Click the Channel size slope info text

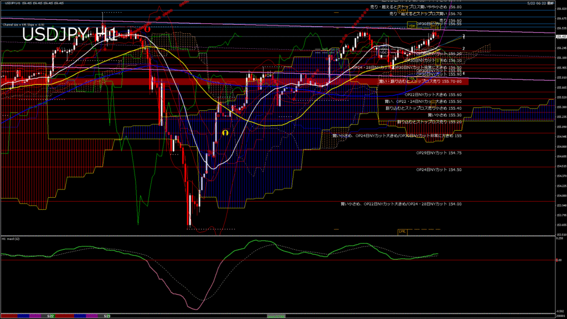[23, 25]
